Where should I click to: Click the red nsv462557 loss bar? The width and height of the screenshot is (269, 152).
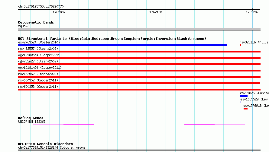coord(139,52)
